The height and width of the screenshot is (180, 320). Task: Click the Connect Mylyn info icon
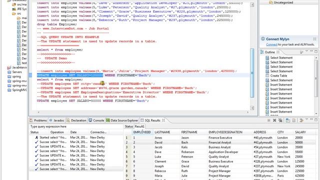pyautogui.click(x=263, y=39)
